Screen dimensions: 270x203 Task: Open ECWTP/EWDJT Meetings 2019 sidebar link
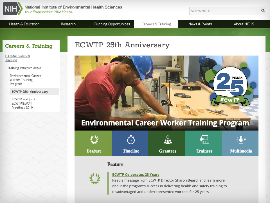click(24, 103)
